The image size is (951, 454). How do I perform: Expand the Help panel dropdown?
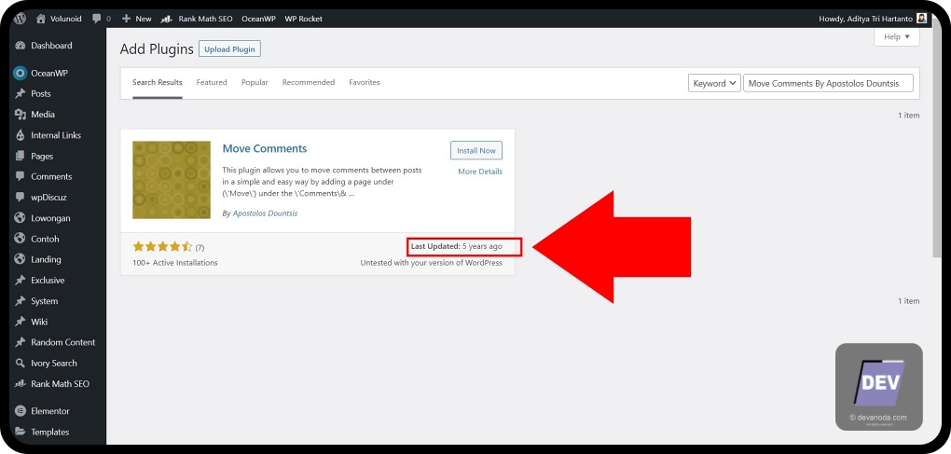coord(896,37)
